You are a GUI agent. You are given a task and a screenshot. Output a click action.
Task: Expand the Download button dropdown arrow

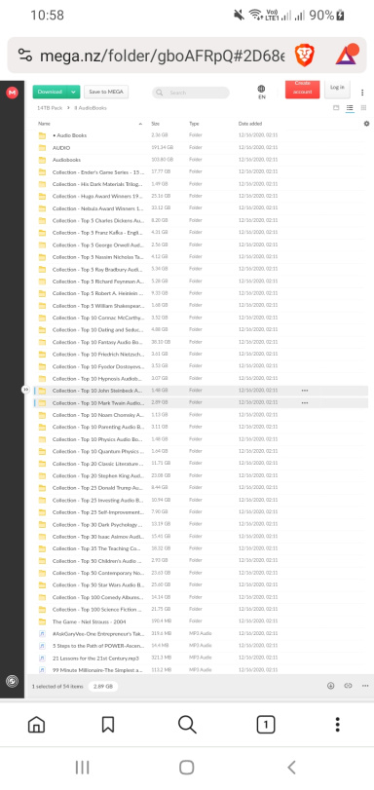[x=74, y=92]
